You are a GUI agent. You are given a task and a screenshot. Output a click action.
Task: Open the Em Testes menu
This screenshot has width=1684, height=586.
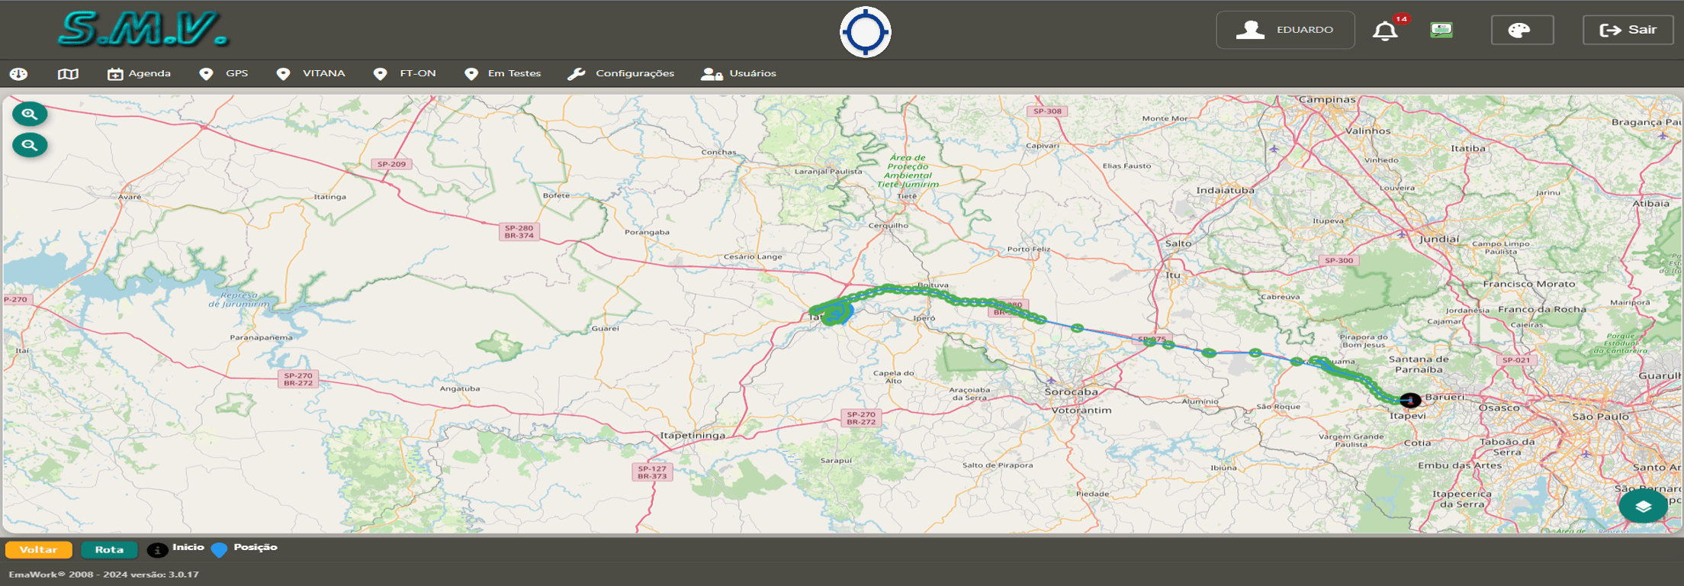[503, 74]
